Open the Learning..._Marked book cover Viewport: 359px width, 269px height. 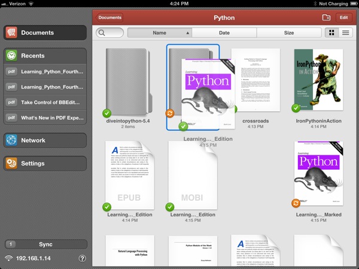tap(318, 173)
